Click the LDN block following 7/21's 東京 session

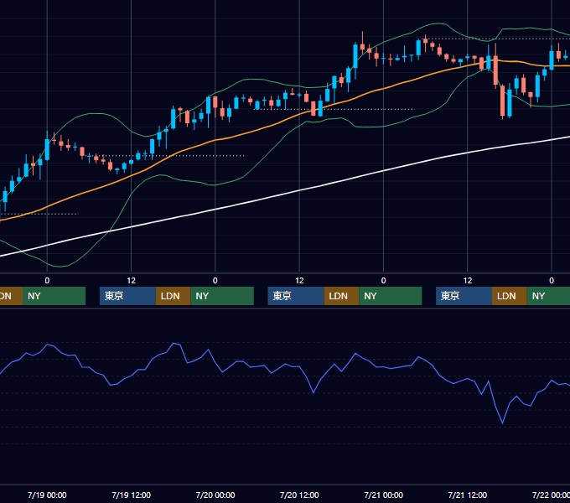510,296
